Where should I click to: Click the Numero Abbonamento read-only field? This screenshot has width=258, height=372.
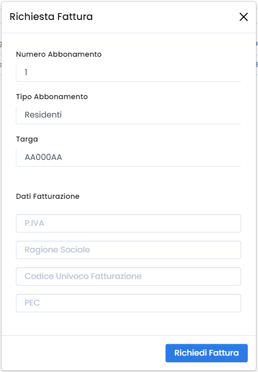coord(129,73)
